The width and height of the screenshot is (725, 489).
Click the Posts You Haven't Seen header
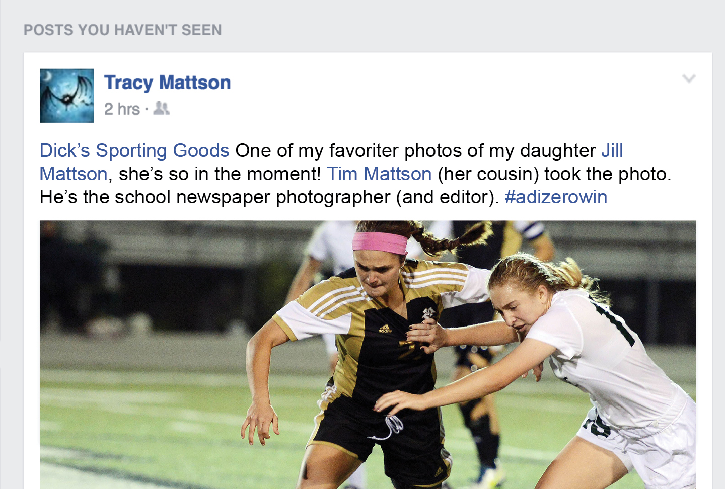pyautogui.click(x=122, y=30)
